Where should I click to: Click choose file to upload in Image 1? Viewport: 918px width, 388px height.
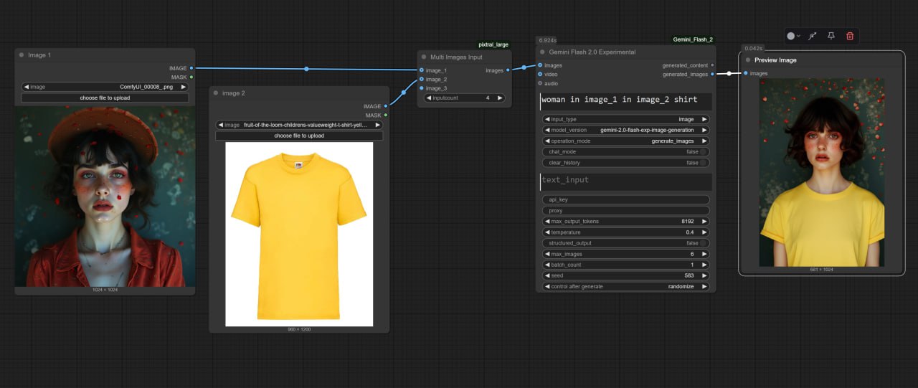(x=105, y=98)
